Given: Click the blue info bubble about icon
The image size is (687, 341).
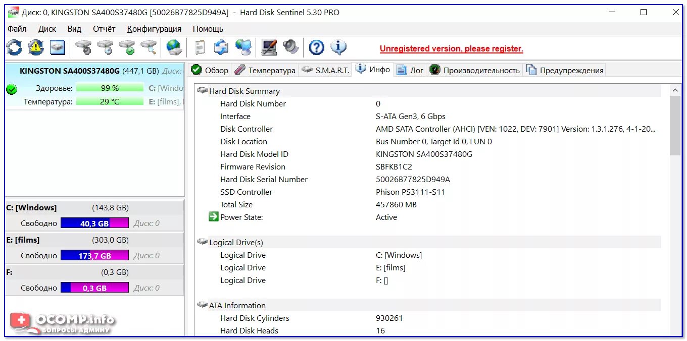Looking at the screenshot, I should (338, 48).
